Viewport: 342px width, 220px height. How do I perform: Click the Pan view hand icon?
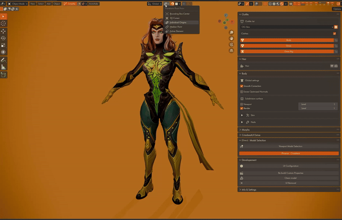[231, 38]
